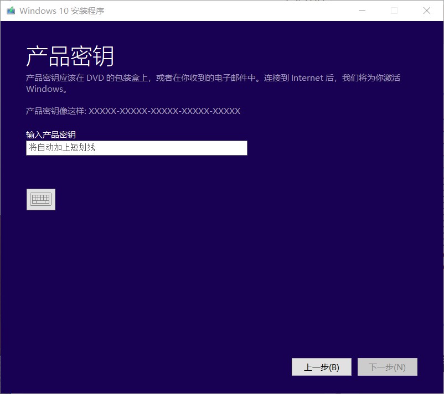This screenshot has width=444, height=394.
Task: Click the greyed-out maximize window button
Action: click(394, 11)
